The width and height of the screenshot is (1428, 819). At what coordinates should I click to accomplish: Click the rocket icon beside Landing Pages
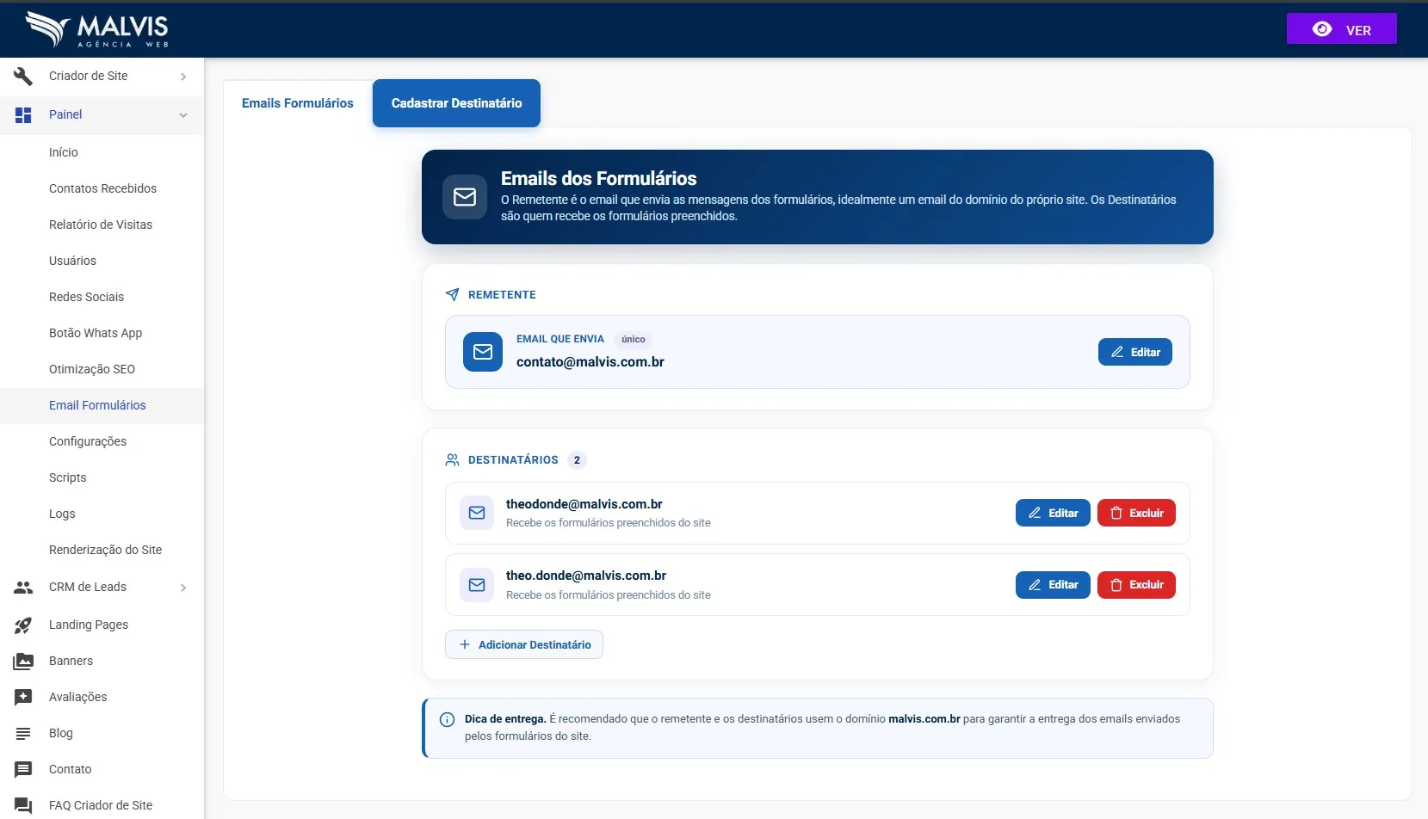23,625
